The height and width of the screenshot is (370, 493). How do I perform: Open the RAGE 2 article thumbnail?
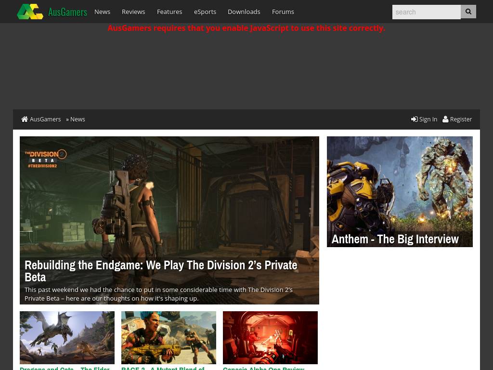tap(169, 338)
